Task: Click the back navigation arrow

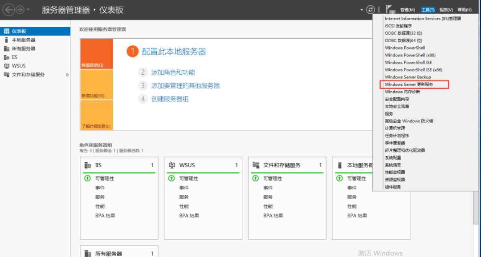Action: tap(8, 10)
